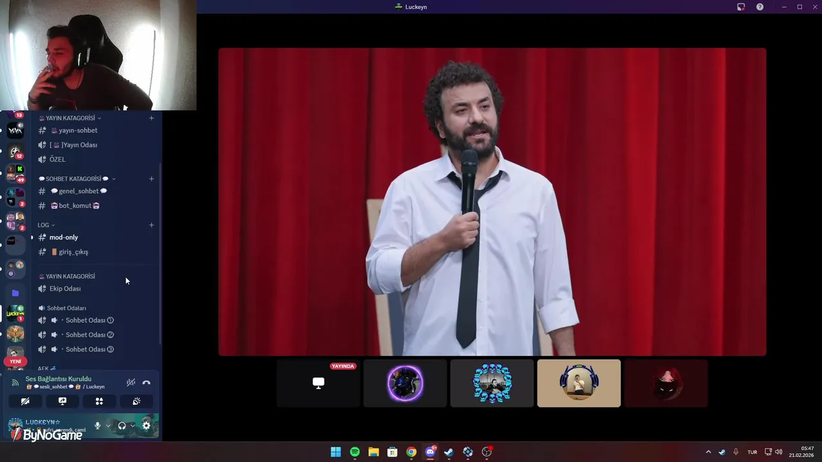Open Discord taskbar icon

(x=430, y=452)
